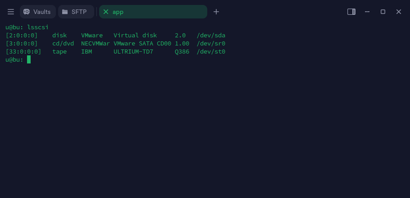410x198 pixels.
Task: Maximize the Termius window
Action: pos(383,12)
